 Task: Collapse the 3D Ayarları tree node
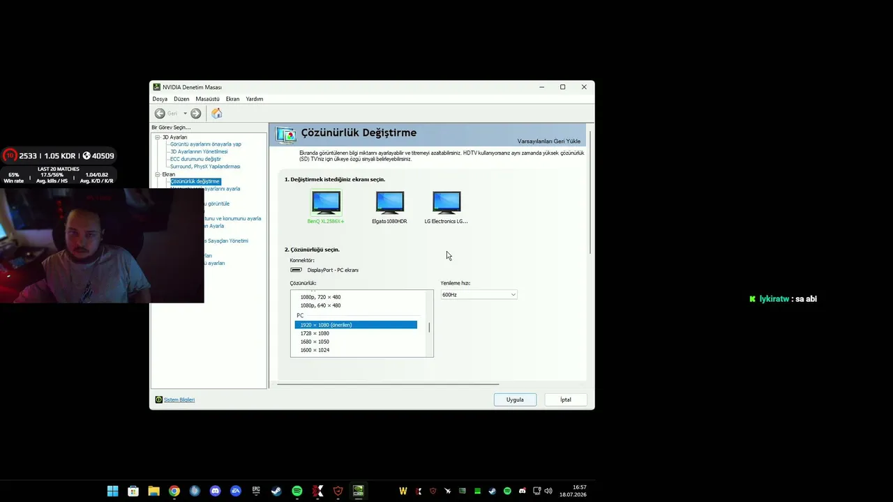pos(158,137)
